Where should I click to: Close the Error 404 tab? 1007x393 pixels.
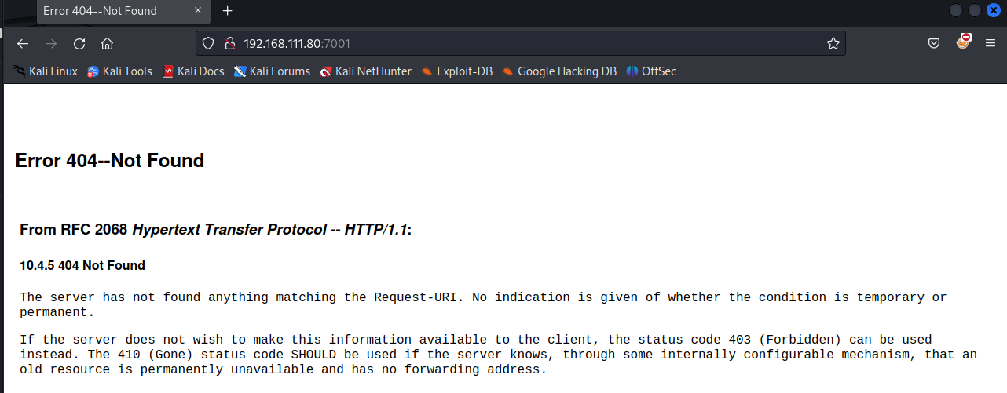pos(199,11)
